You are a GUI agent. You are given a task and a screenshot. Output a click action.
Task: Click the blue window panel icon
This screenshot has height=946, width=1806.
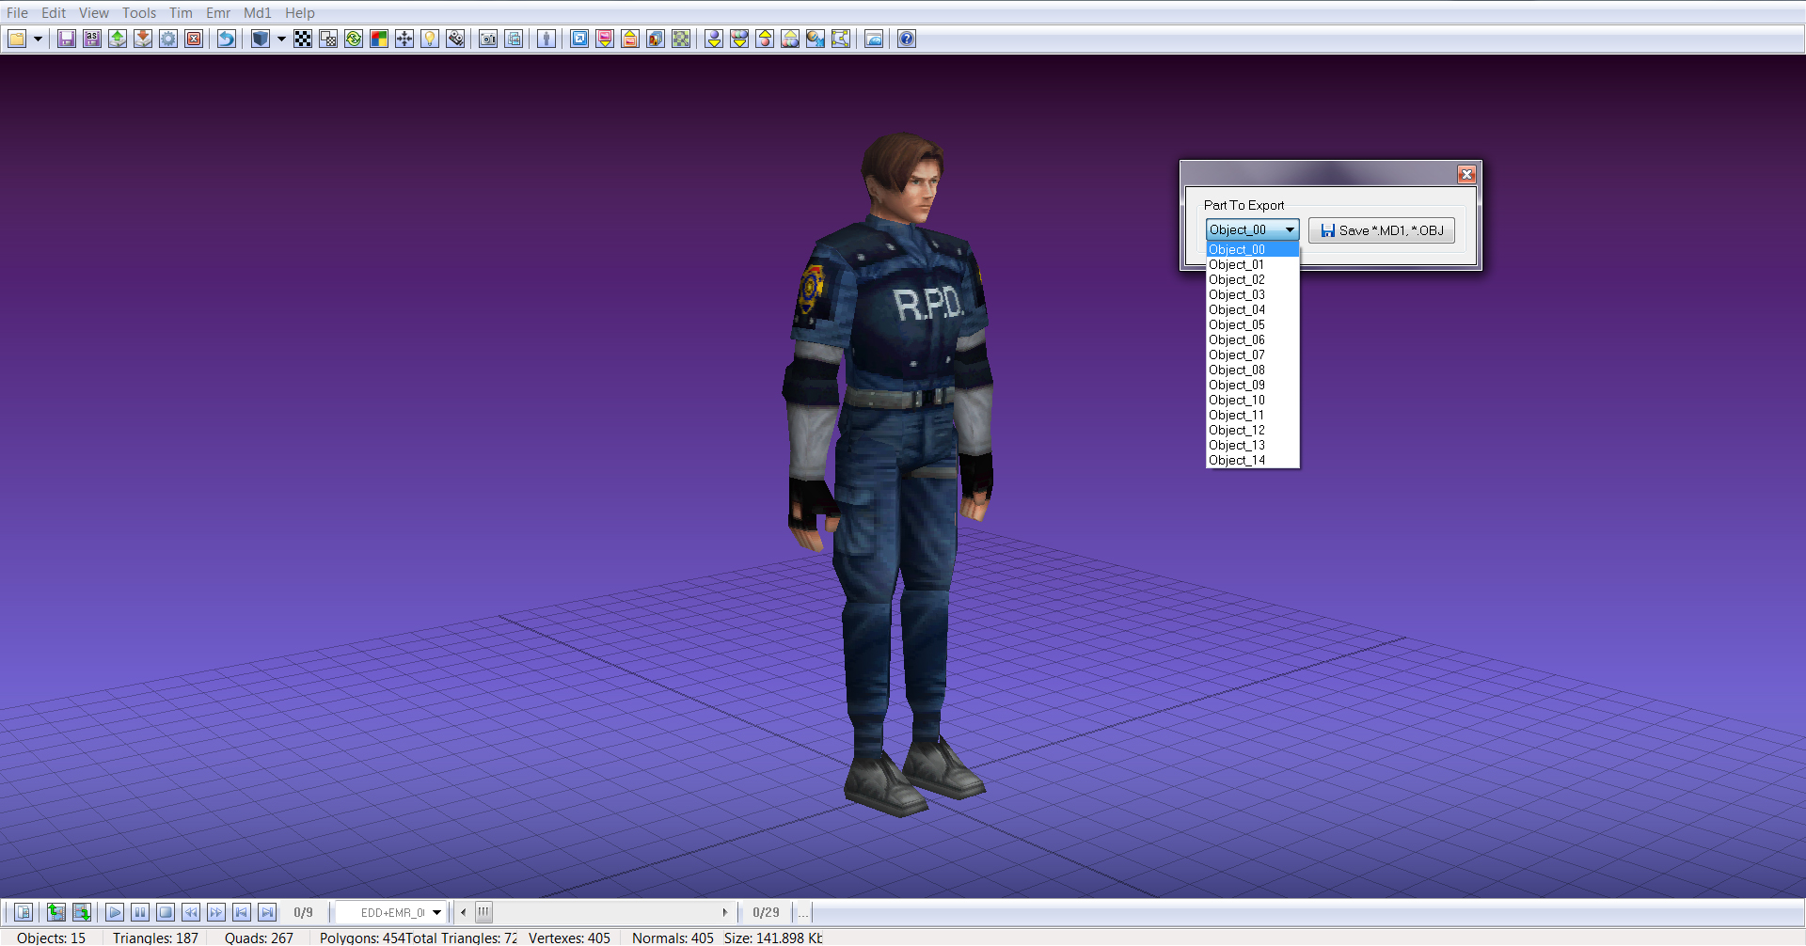coord(875,39)
